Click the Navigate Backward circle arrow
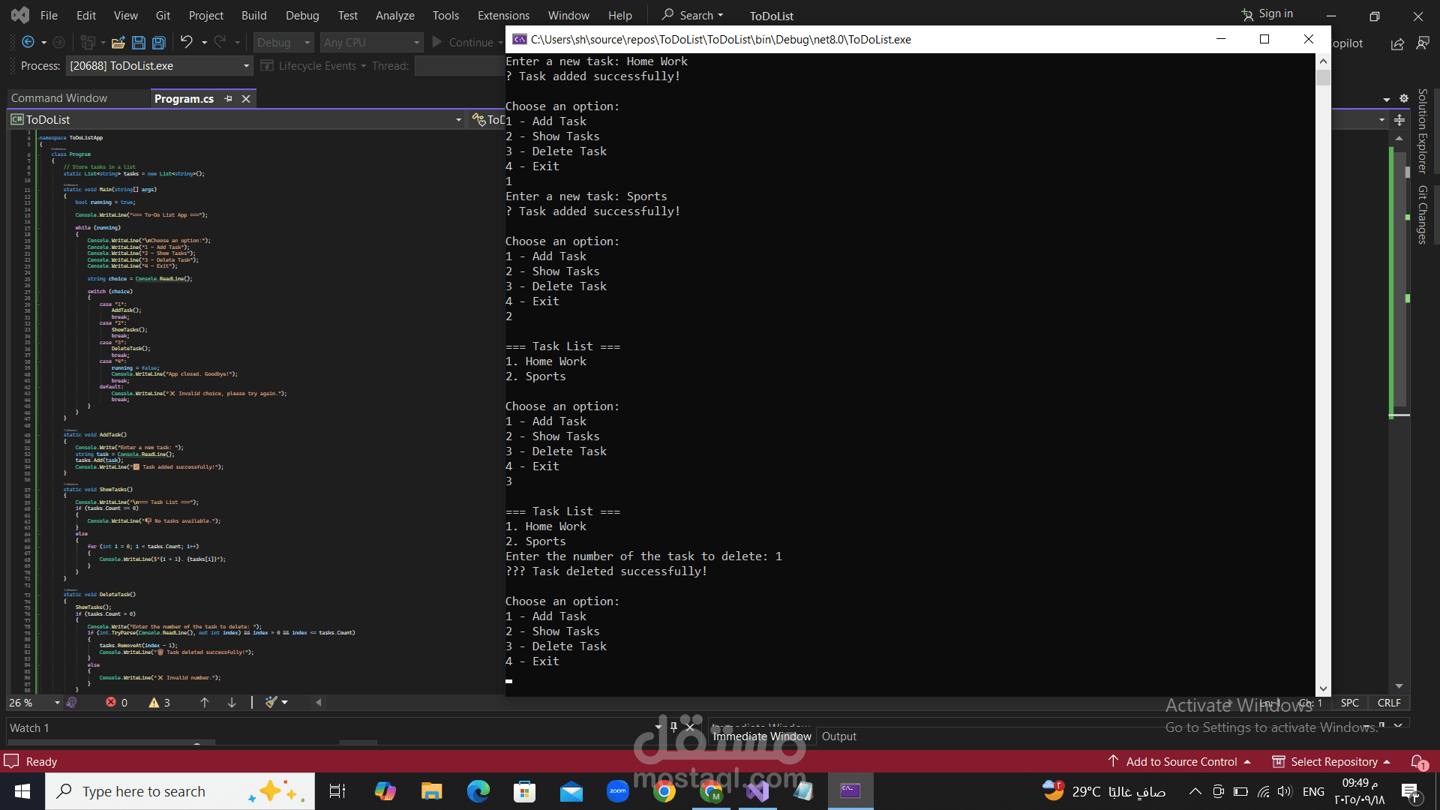The image size is (1440, 810). coord(28,43)
